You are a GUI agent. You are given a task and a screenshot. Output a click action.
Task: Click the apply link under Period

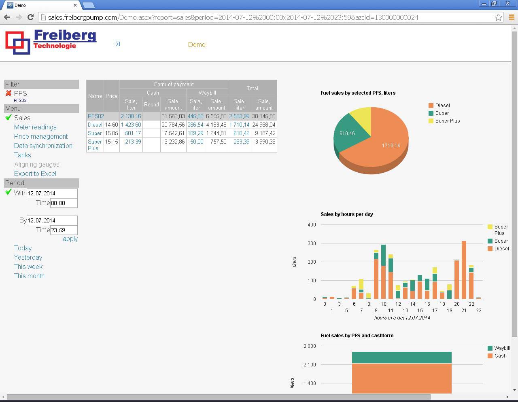(70, 239)
